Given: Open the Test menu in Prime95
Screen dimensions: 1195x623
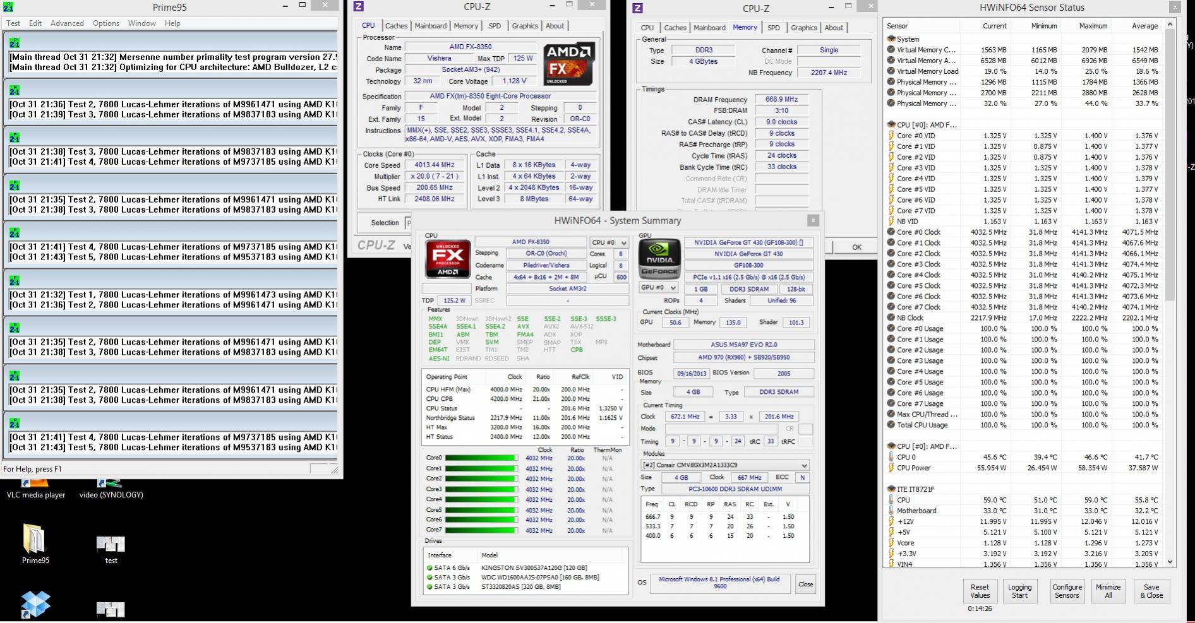Looking at the screenshot, I should click(13, 23).
